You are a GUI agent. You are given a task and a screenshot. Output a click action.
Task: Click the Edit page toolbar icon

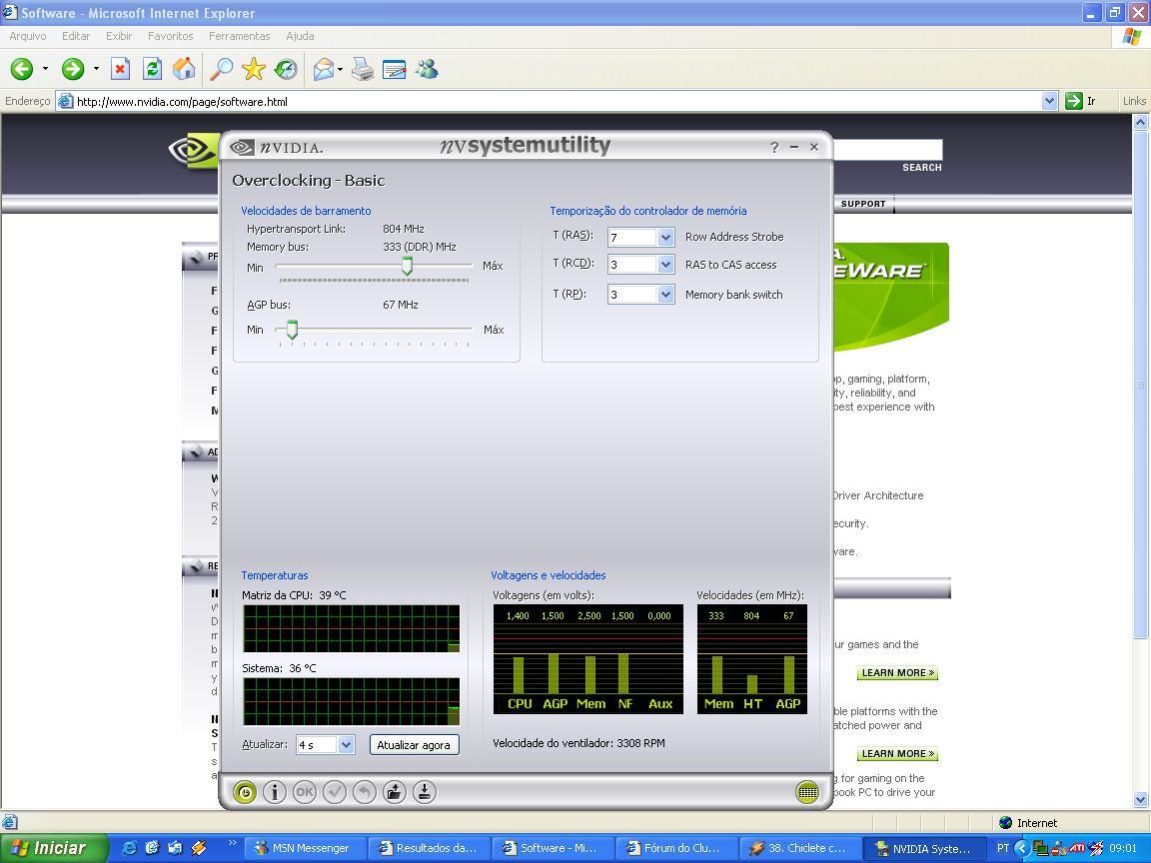pos(395,69)
